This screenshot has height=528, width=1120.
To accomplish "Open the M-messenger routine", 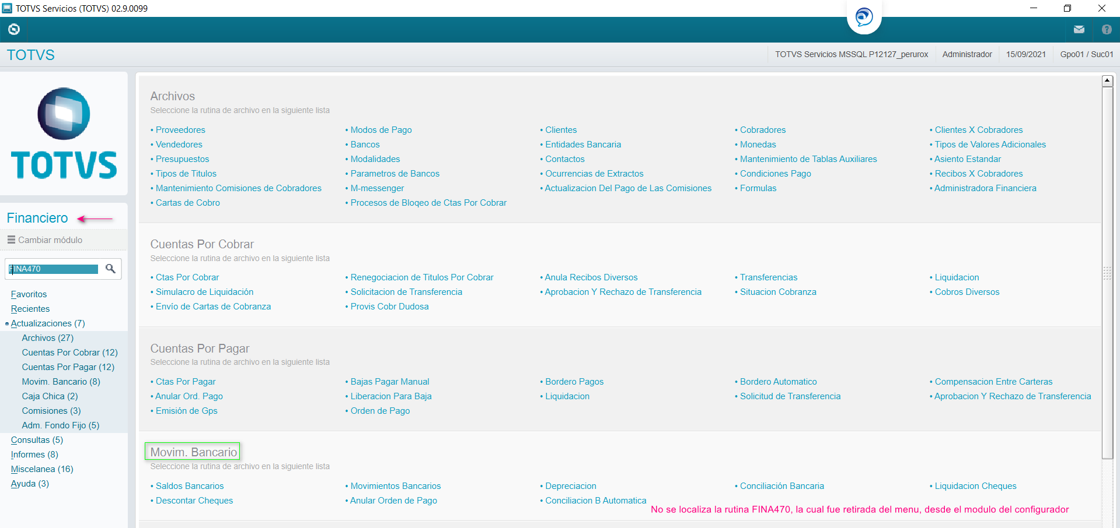I will point(377,188).
